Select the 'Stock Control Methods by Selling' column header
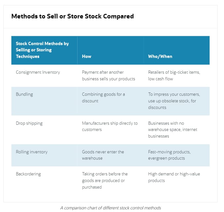This screenshot has height=212, width=224. (x=42, y=50)
